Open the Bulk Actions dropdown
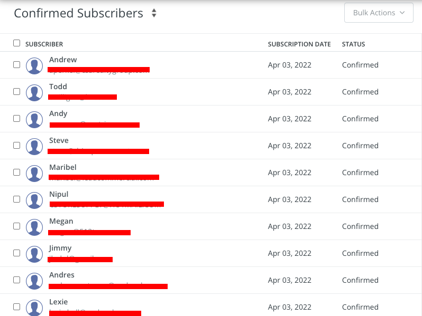The image size is (422, 316). point(379,13)
